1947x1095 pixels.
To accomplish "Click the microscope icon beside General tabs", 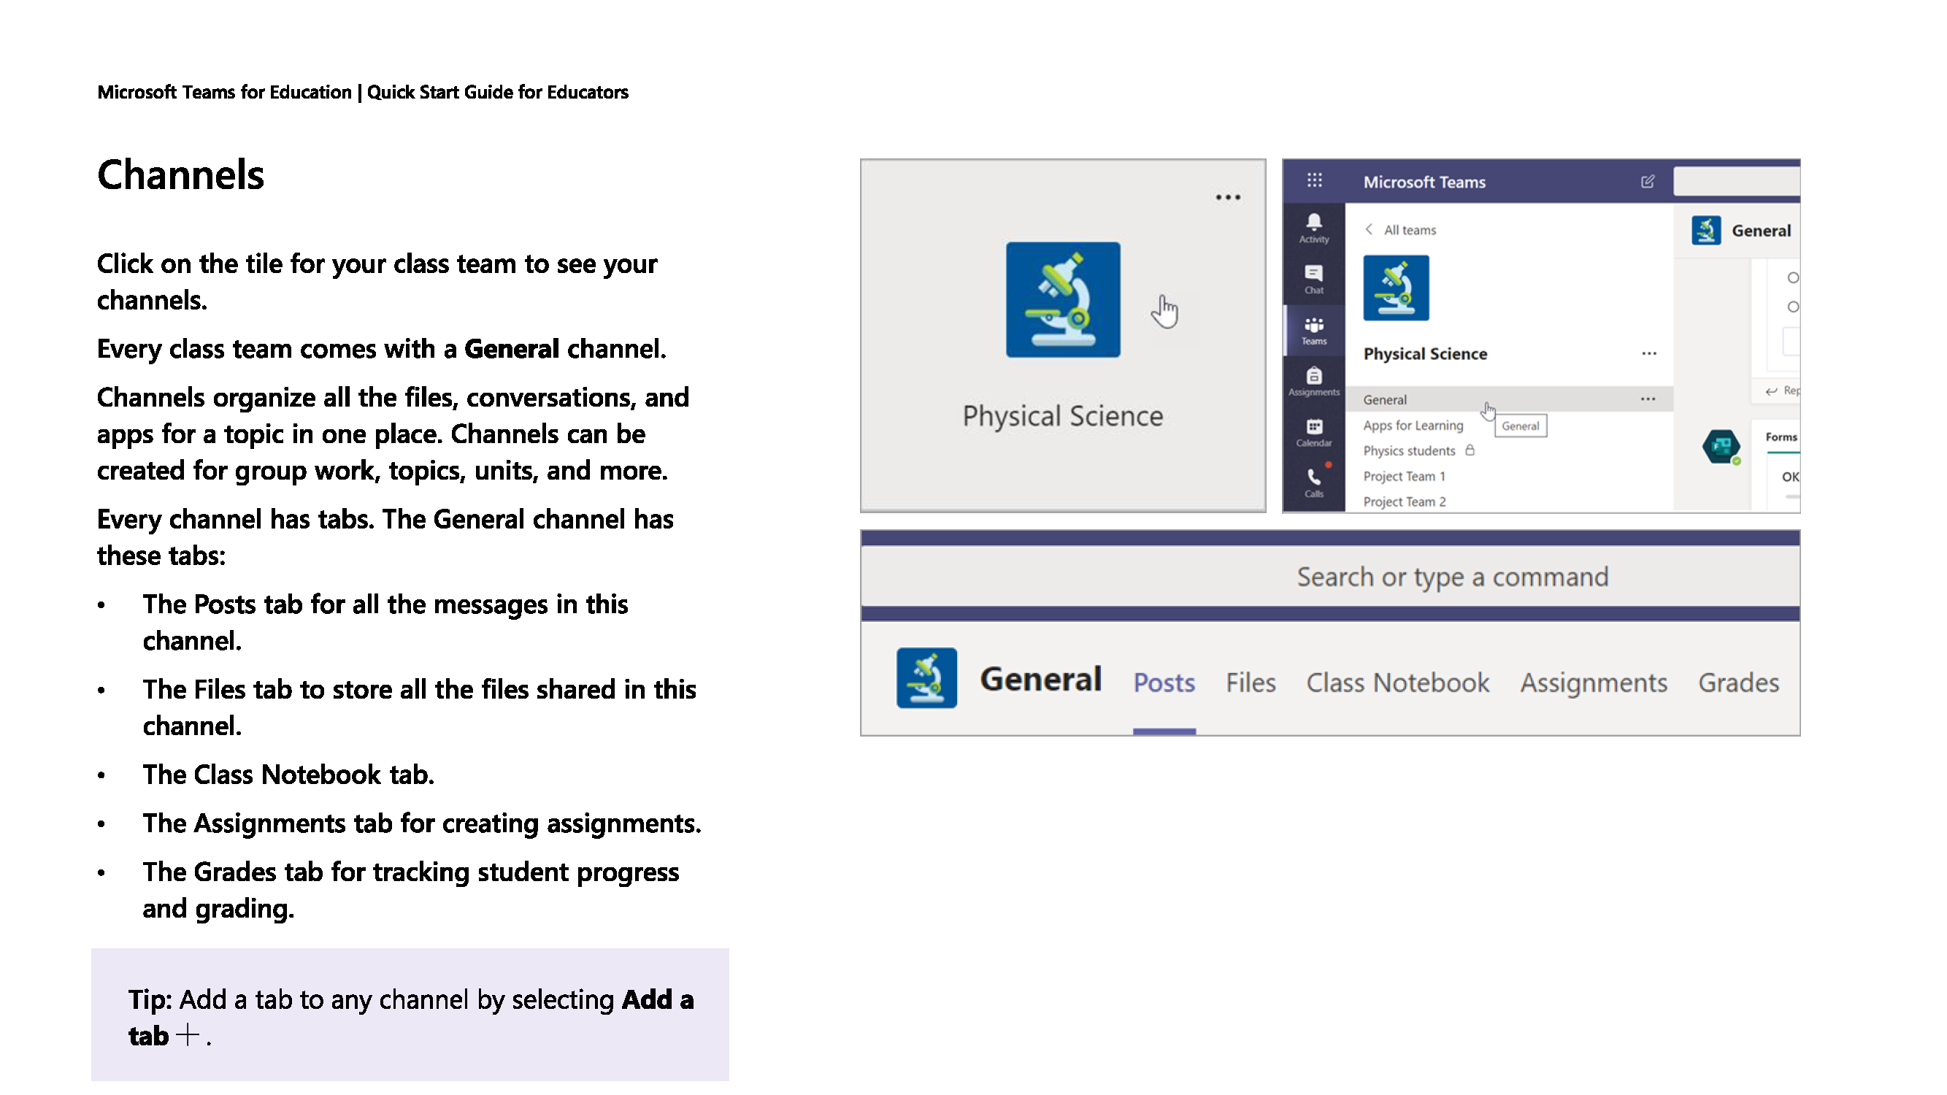I will coord(926,677).
